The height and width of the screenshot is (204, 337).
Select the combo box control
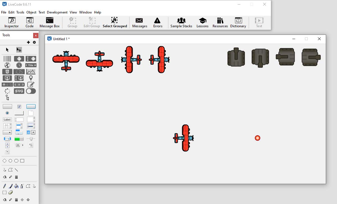point(31,132)
